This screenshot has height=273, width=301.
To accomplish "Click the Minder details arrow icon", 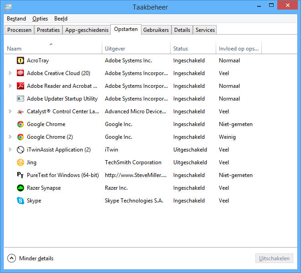I will pos(11,258).
